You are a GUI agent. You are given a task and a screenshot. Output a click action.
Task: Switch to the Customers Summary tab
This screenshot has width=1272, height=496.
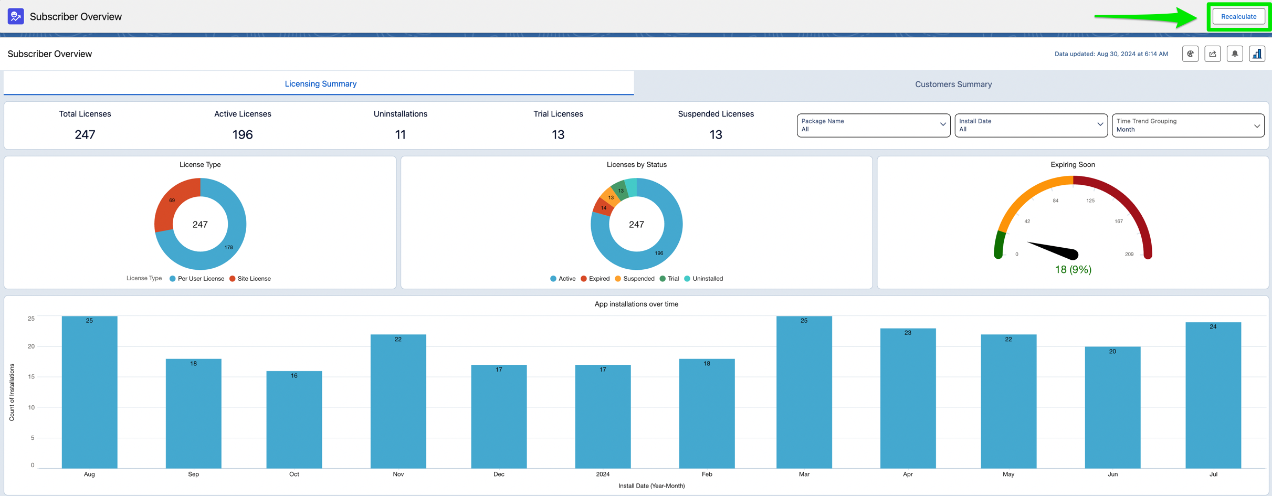[x=953, y=84]
